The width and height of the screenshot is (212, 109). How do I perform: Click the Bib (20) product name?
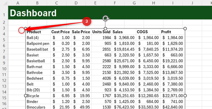[x=33, y=90]
